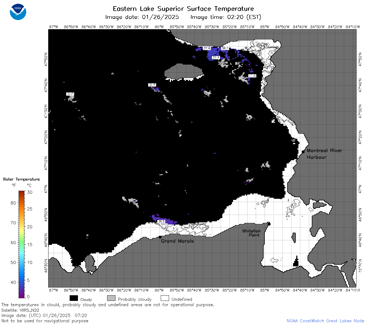
Task: Click the Whitefish Point place label
Action: (251, 233)
